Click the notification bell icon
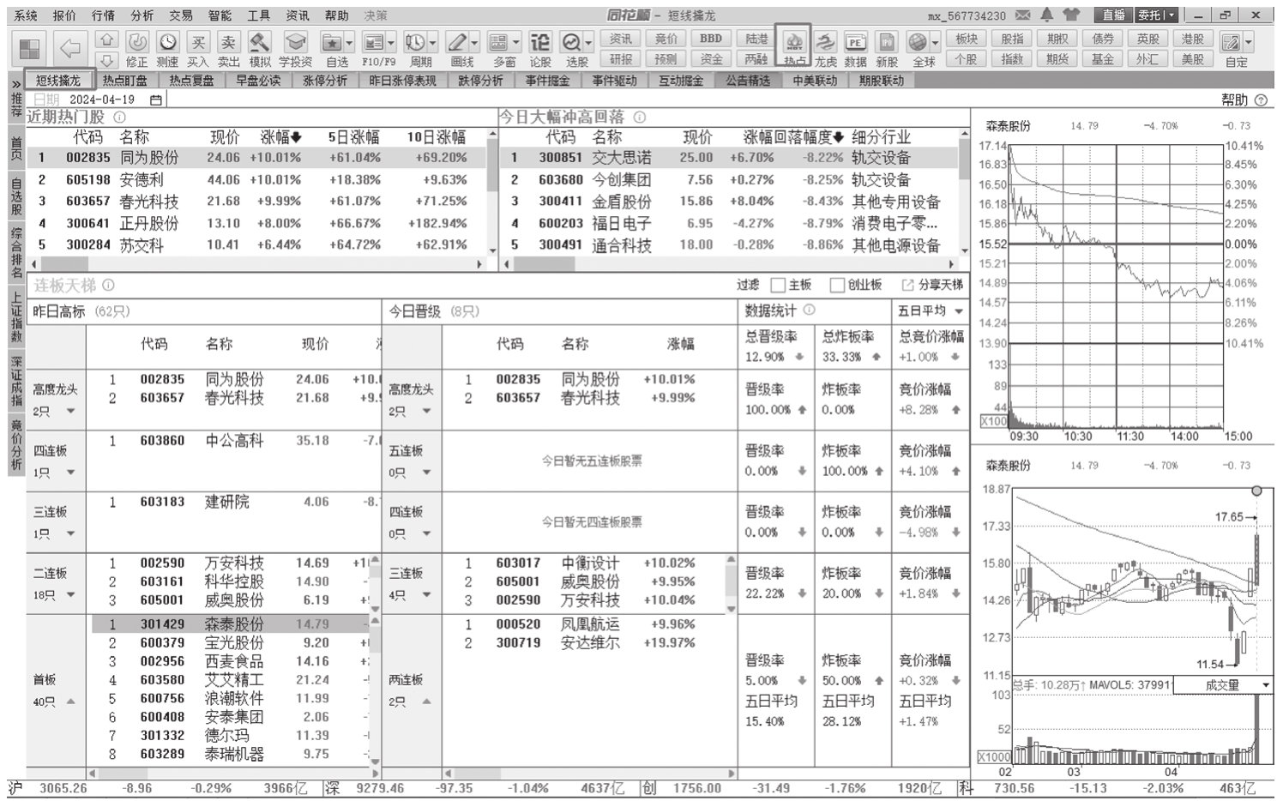 pyautogui.click(x=1047, y=15)
